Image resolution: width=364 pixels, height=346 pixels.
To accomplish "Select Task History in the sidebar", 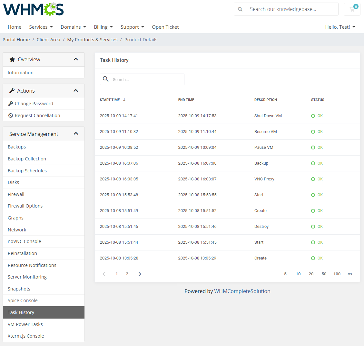I will click(21, 312).
